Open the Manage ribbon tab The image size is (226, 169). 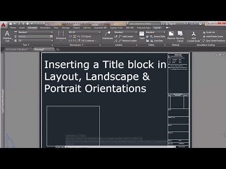pyautogui.click(x=65, y=28)
